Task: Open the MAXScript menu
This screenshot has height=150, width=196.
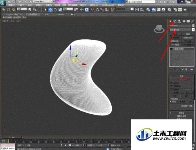Action: tap(108, 5)
